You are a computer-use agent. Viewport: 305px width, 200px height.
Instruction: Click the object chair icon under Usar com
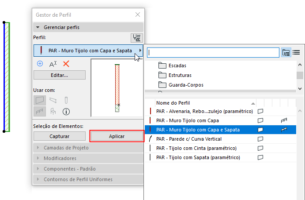pos(53,111)
